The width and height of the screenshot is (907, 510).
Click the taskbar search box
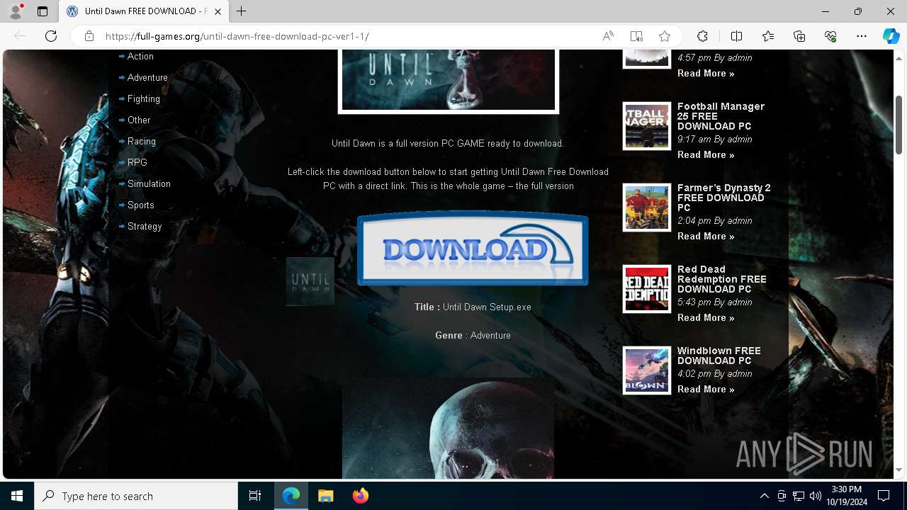click(136, 496)
